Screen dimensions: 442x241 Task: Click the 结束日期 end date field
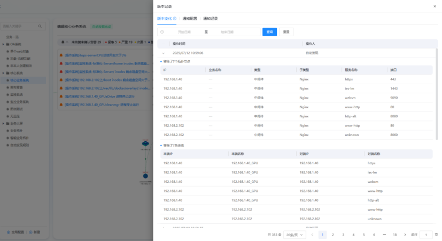coord(227,32)
